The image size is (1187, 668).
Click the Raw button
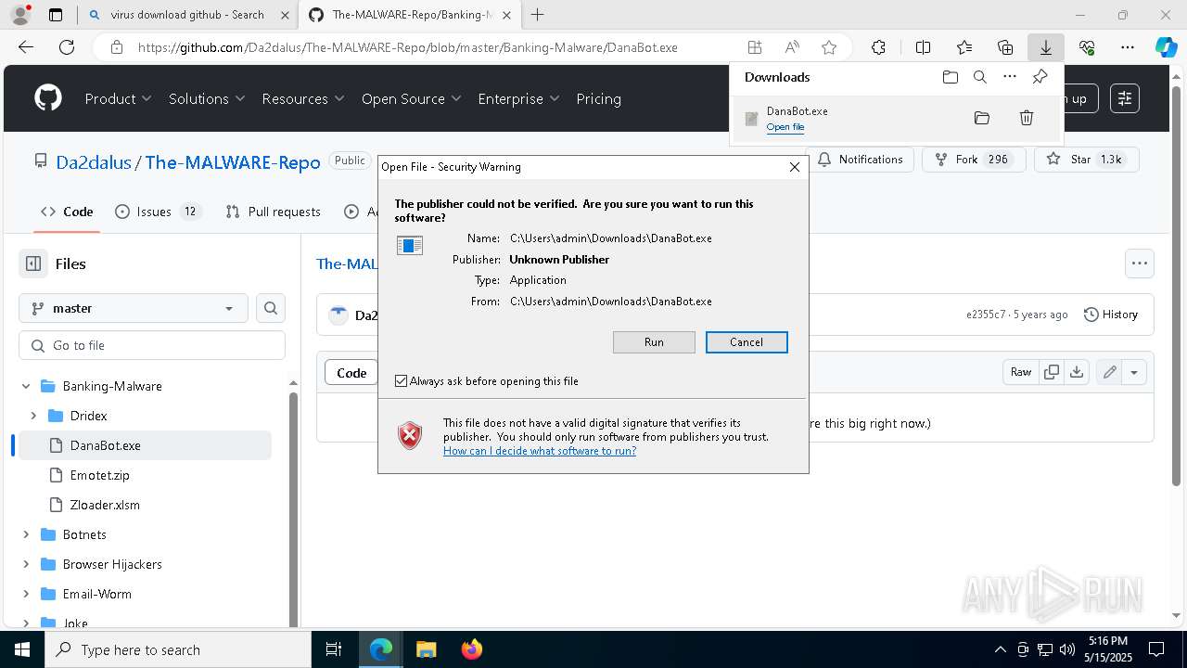(x=1021, y=372)
